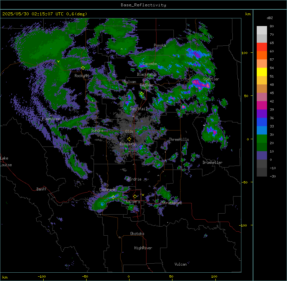Click the Vulcan city label

click(181, 264)
